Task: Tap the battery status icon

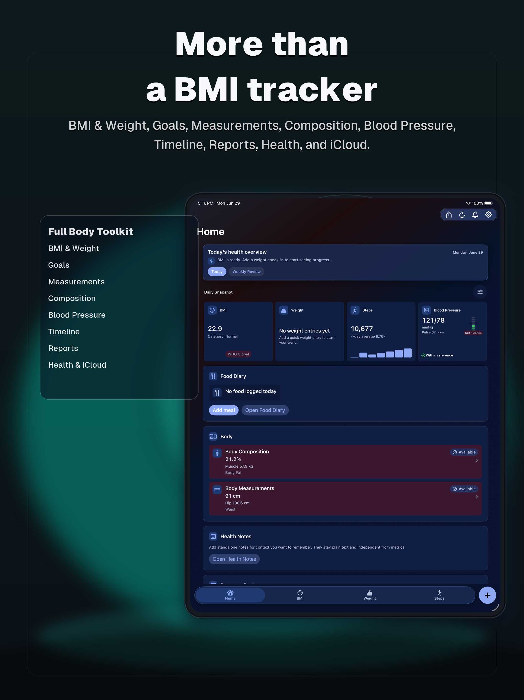Action: 488,203
